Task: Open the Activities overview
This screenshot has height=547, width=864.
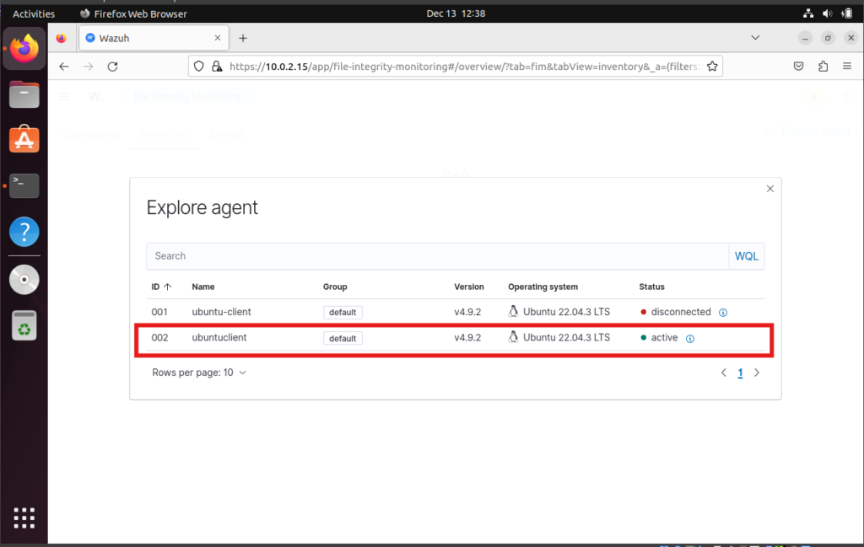Action: tap(34, 13)
